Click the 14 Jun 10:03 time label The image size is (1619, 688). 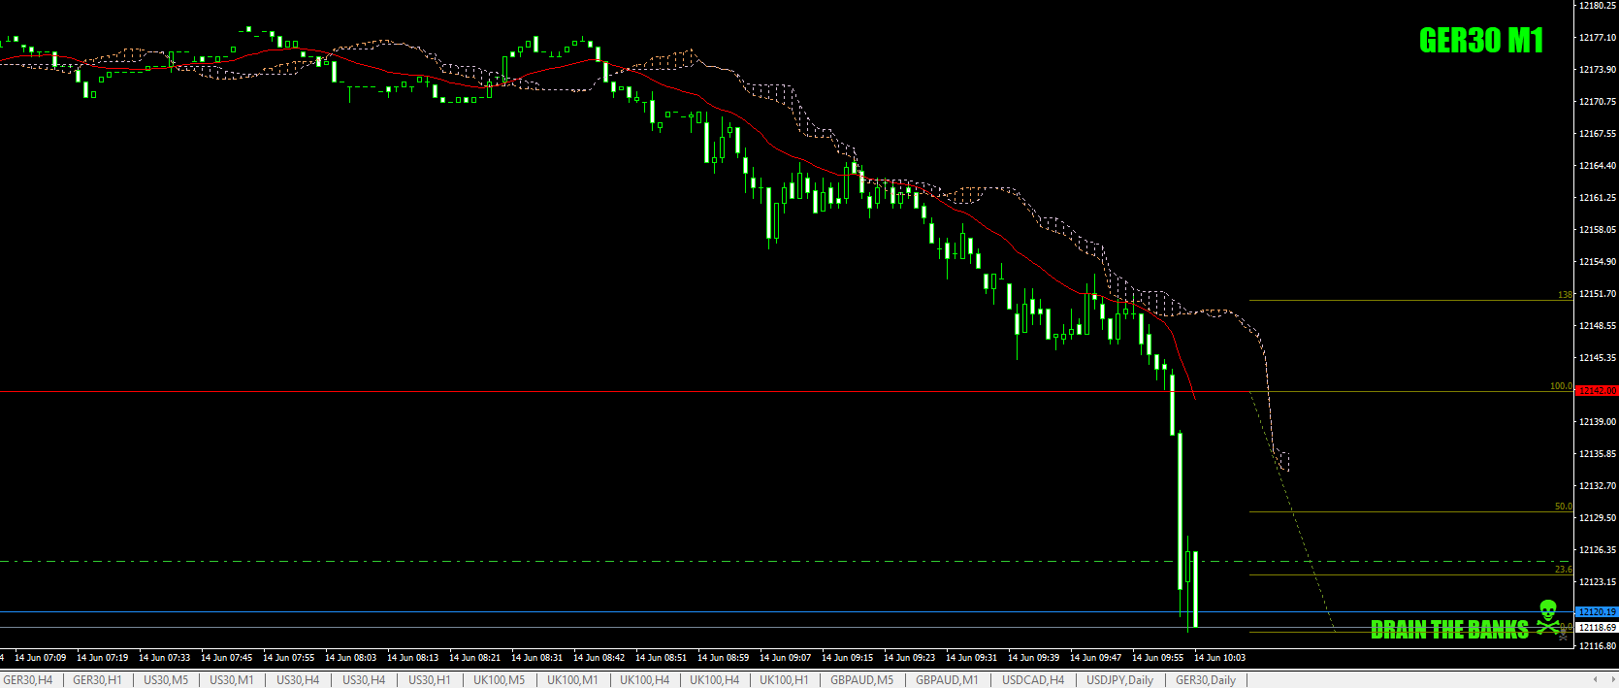tap(1220, 658)
